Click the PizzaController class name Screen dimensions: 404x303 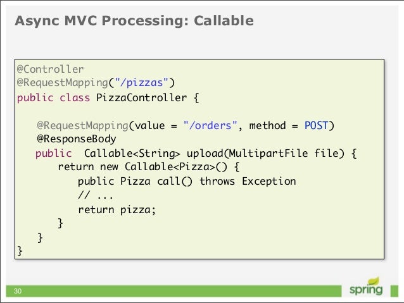141,98
